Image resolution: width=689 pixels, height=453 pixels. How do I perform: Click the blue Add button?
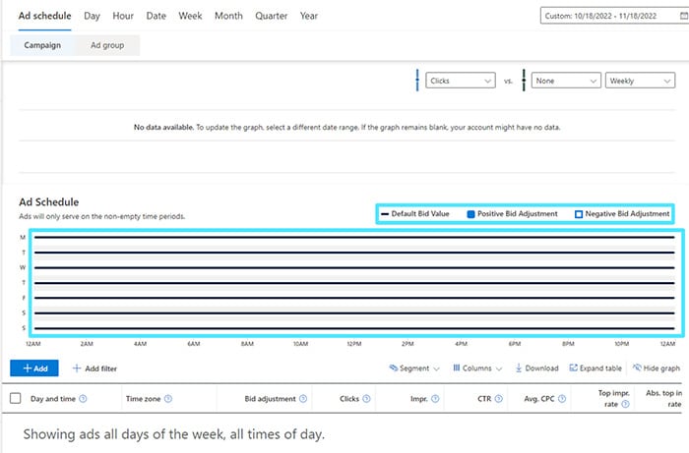point(34,368)
